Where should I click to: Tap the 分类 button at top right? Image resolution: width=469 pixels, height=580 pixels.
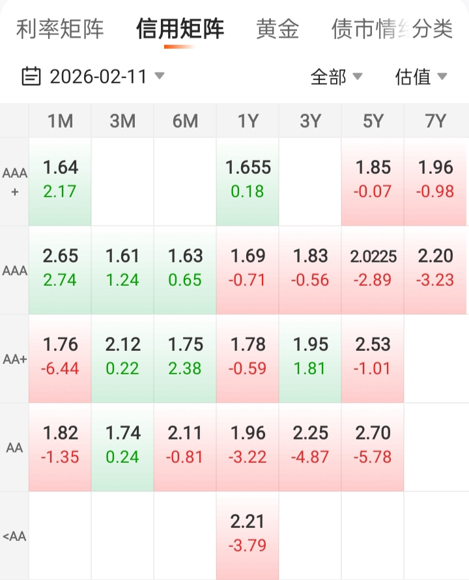432,29
